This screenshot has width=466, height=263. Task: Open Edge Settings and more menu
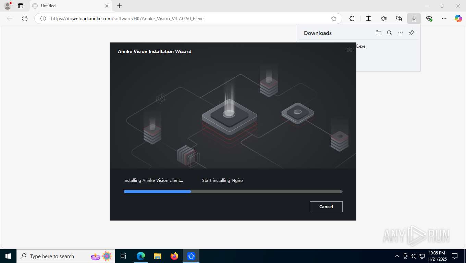click(444, 18)
